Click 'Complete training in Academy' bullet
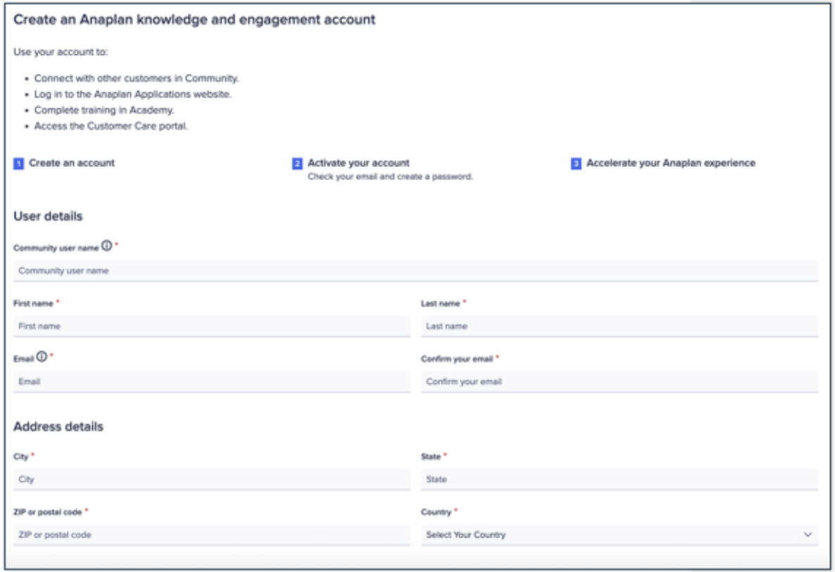Image resolution: width=835 pixels, height=572 pixels. [103, 111]
